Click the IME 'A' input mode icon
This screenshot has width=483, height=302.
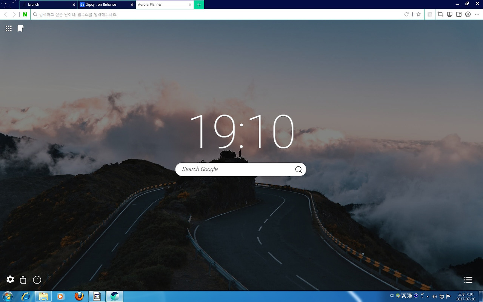(x=403, y=296)
